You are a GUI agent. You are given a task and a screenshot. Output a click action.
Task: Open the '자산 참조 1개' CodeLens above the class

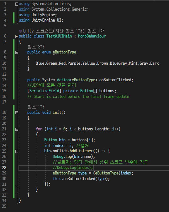[69, 31]
